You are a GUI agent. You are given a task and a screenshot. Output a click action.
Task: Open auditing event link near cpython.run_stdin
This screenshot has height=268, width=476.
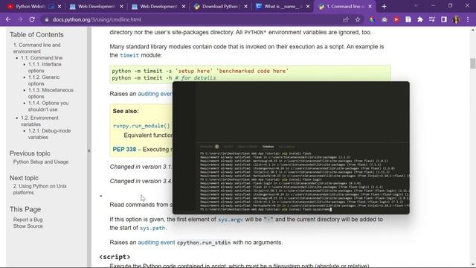[x=156, y=243]
